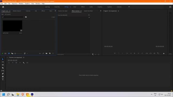Screen dimensions: 173x97
Task: Open the Timeline panel menu
Action: click(24, 57)
